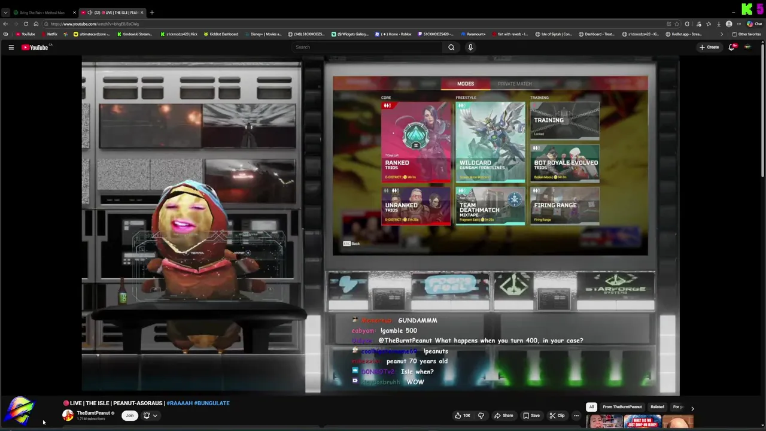The width and height of the screenshot is (766, 431).
Task: Open browser profile avatar
Action: [x=729, y=24]
